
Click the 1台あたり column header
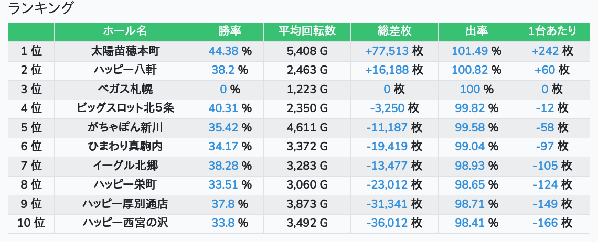[552, 31]
